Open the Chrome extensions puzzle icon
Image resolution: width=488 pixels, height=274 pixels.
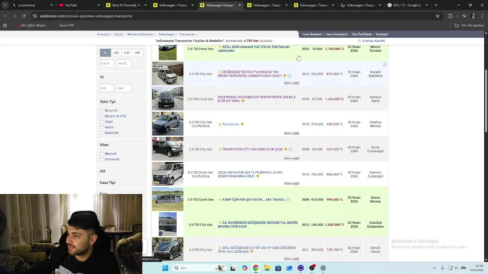451,16
